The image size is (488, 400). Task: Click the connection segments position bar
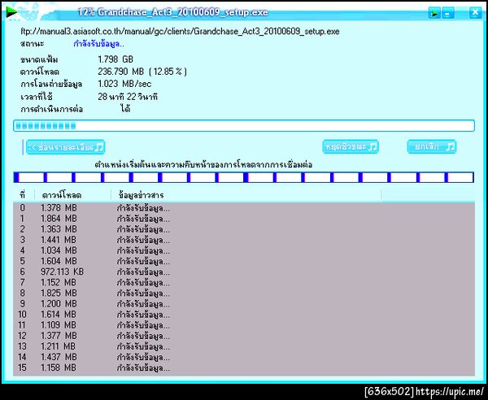click(244, 177)
